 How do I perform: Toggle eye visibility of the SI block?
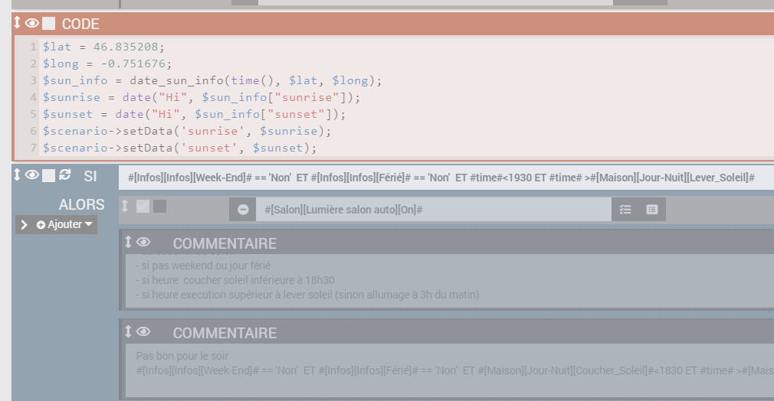pos(32,174)
